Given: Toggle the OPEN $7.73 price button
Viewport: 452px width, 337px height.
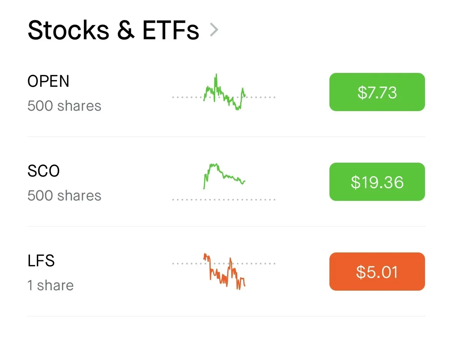Looking at the screenshot, I should click(377, 92).
